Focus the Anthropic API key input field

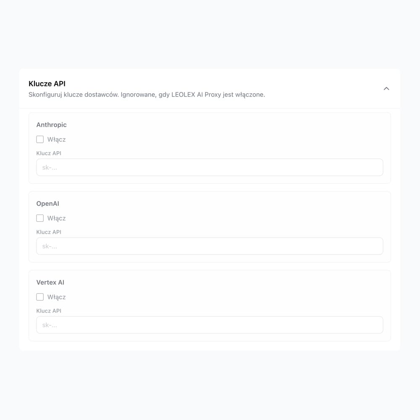click(x=210, y=167)
